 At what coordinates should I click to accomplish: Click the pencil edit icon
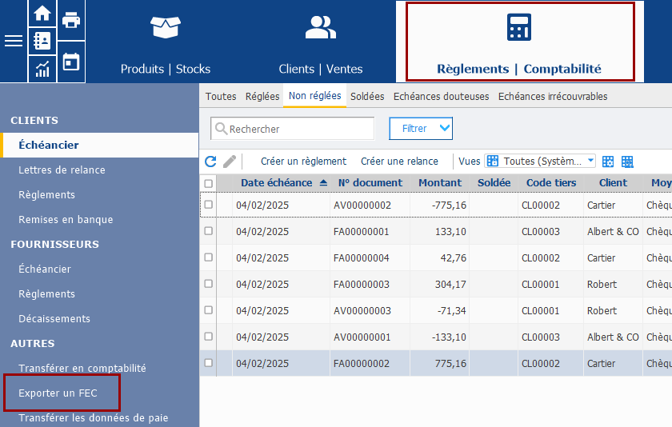[x=230, y=162]
